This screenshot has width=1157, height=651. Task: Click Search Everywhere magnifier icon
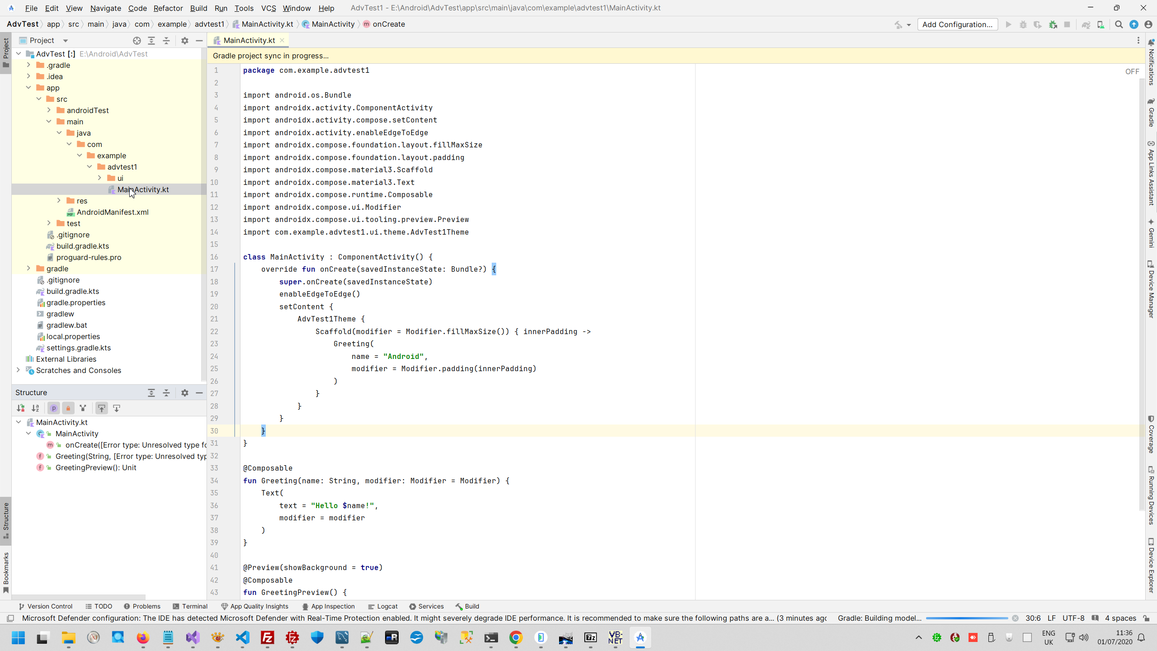click(x=1119, y=24)
